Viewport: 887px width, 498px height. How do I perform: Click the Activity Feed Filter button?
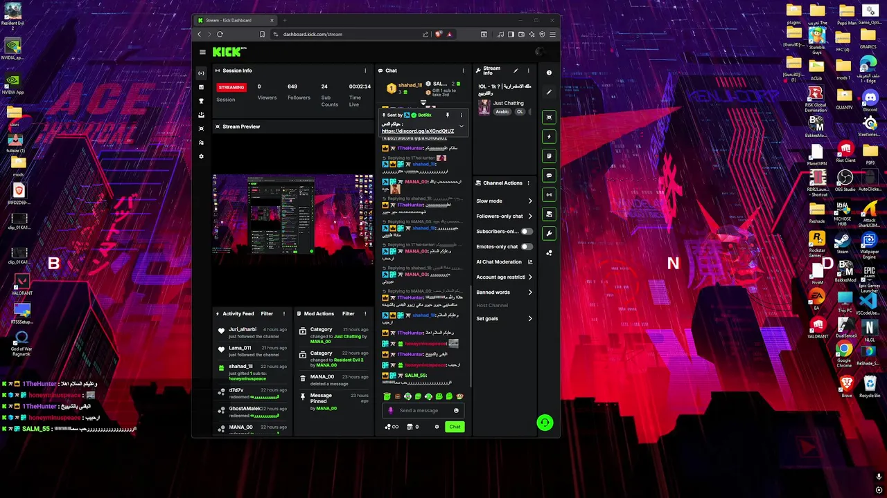tap(267, 314)
